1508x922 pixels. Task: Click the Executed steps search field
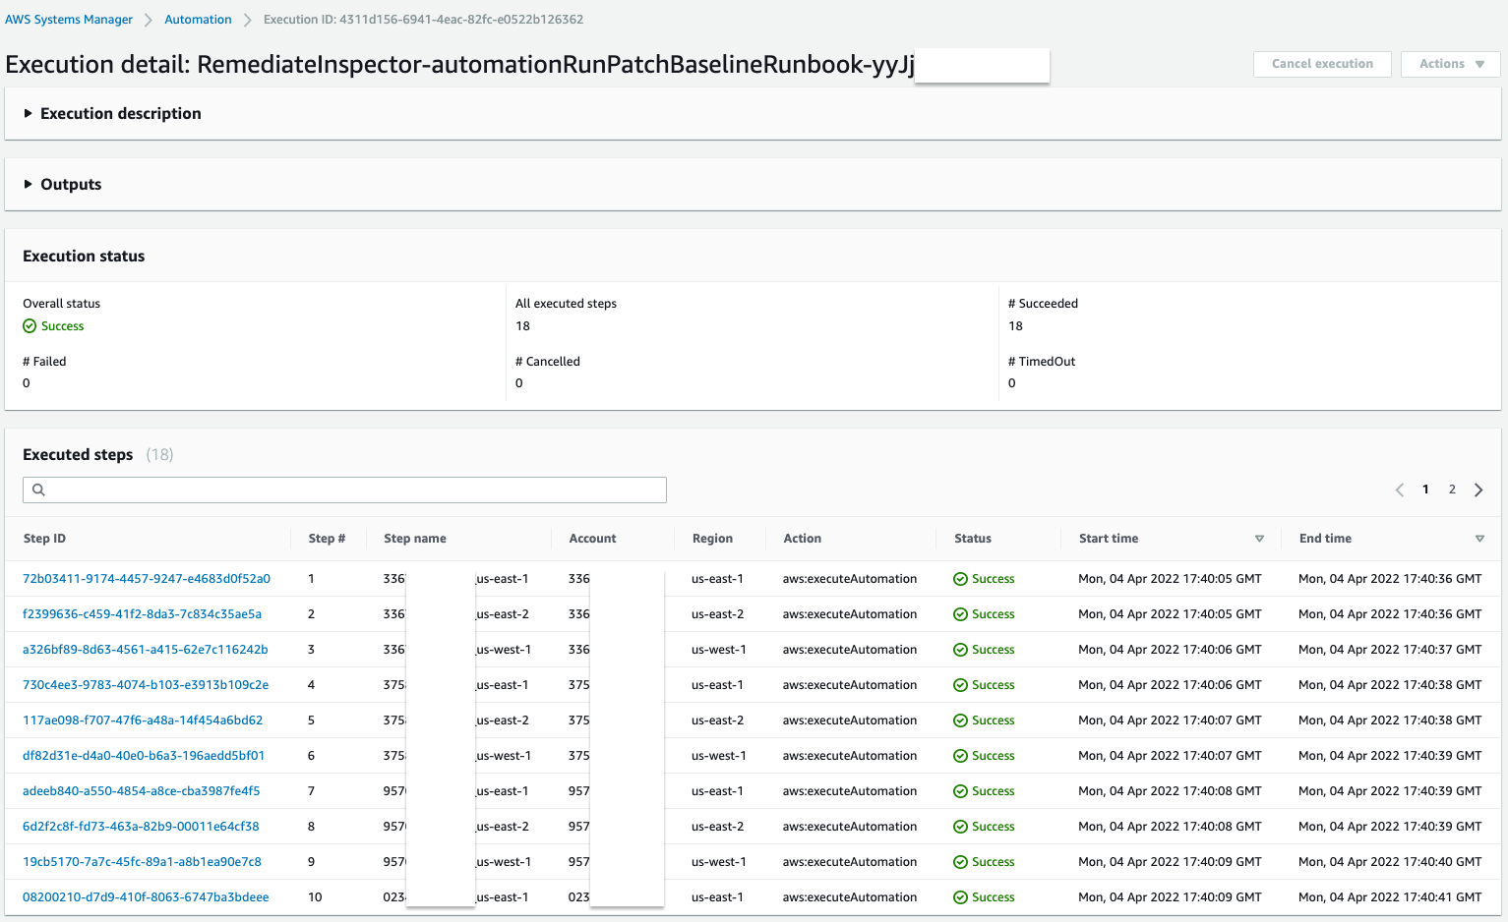(344, 489)
